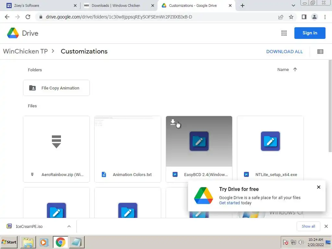Screen dimensions: 332x249
Task: Open the Chrome three-dot menu
Action: click(x=325, y=17)
